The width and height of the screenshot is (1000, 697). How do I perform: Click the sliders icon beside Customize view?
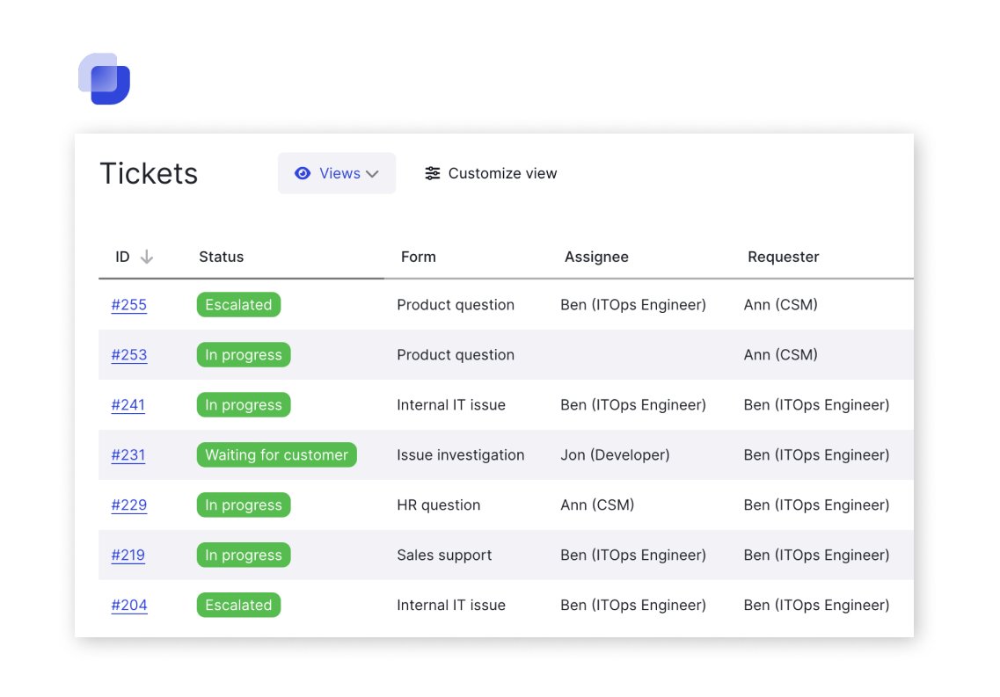(433, 173)
